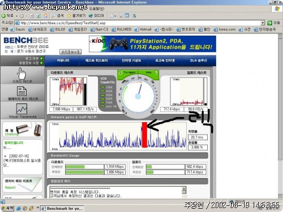Screen dimensions: 283x212
Task: Click the IE Refresh toolbar icon
Action: click(38, 16)
